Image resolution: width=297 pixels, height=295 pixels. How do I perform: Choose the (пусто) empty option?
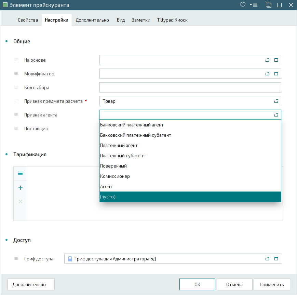pyautogui.click(x=190, y=197)
